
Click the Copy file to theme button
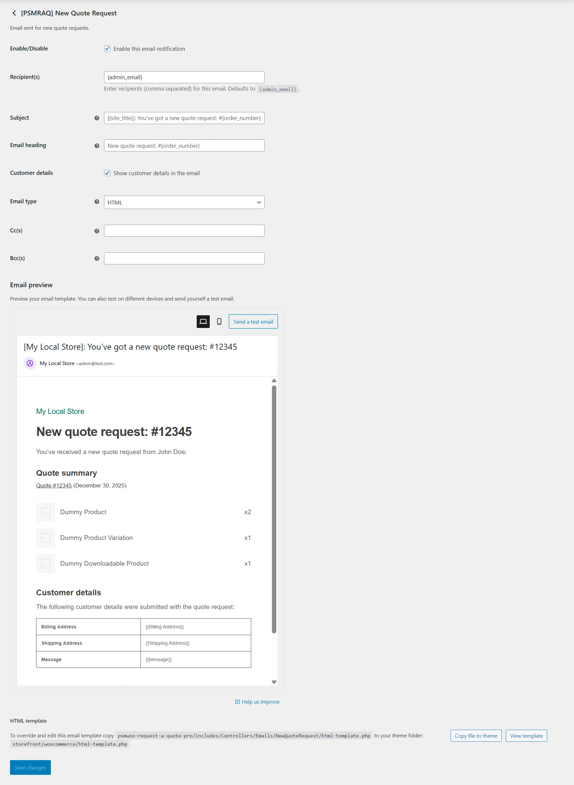pos(476,736)
